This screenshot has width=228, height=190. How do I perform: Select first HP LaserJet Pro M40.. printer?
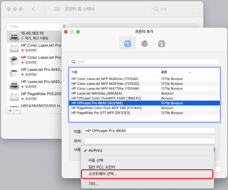(x=34, y=73)
